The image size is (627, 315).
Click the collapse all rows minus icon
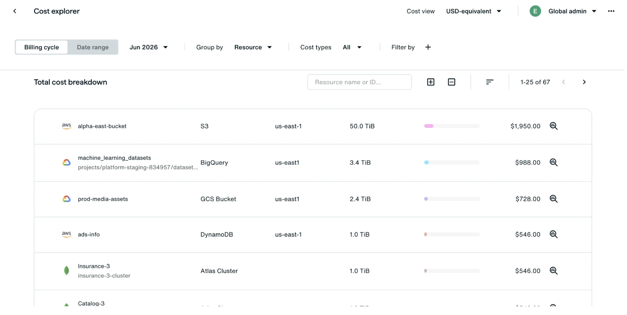coord(451,82)
